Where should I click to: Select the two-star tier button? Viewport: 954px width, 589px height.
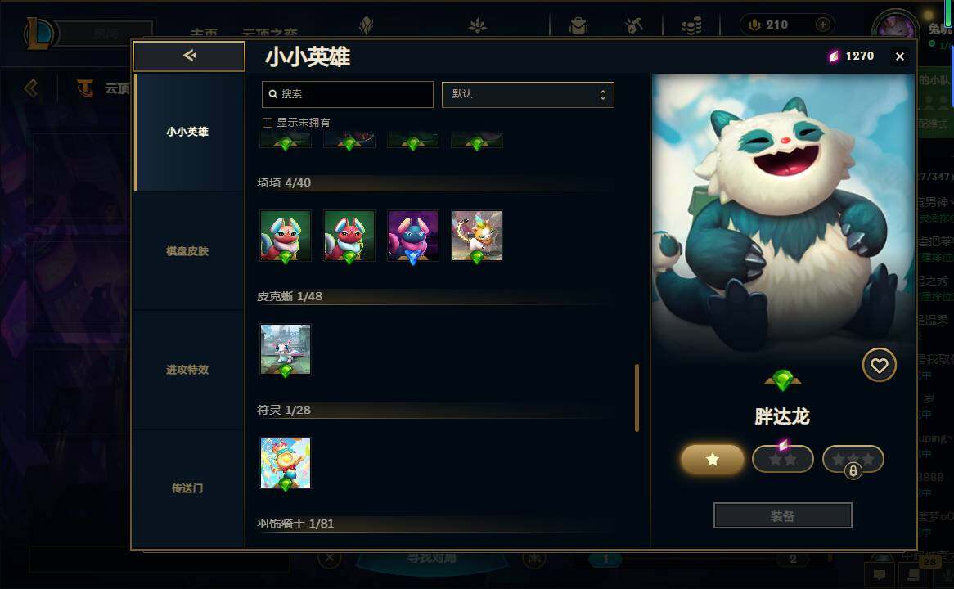click(783, 460)
